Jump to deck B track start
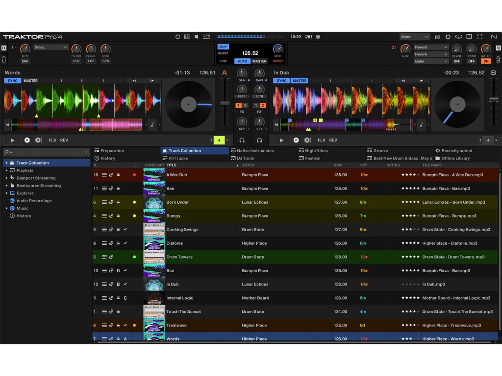 276,125
